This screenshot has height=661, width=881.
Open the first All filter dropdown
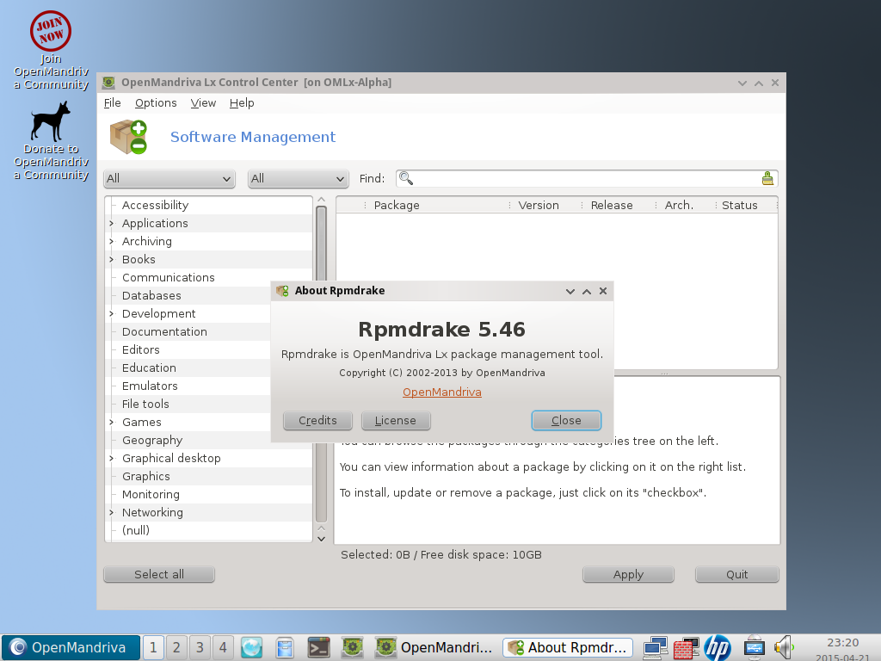[169, 179]
